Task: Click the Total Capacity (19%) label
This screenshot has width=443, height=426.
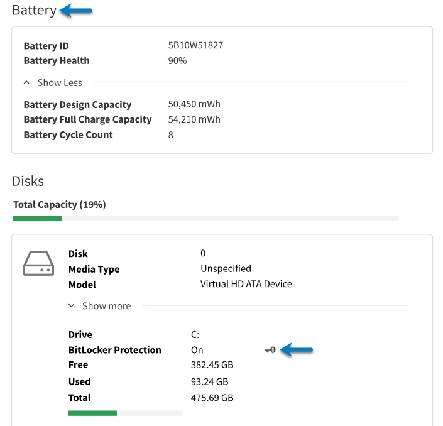Action: tap(60, 205)
